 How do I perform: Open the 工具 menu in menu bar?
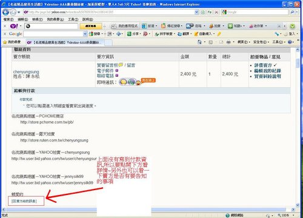point(73,19)
